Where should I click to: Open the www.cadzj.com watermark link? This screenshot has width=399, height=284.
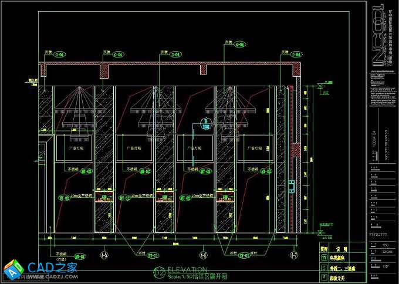coord(56,277)
